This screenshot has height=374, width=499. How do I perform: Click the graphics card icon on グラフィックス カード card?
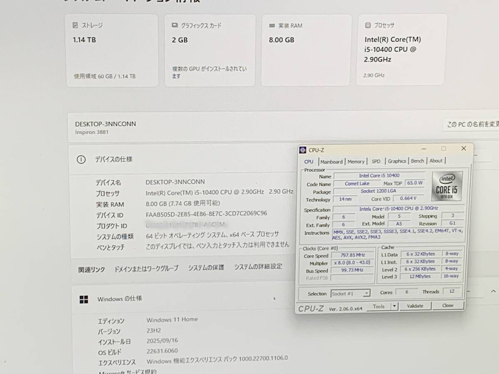tap(175, 25)
